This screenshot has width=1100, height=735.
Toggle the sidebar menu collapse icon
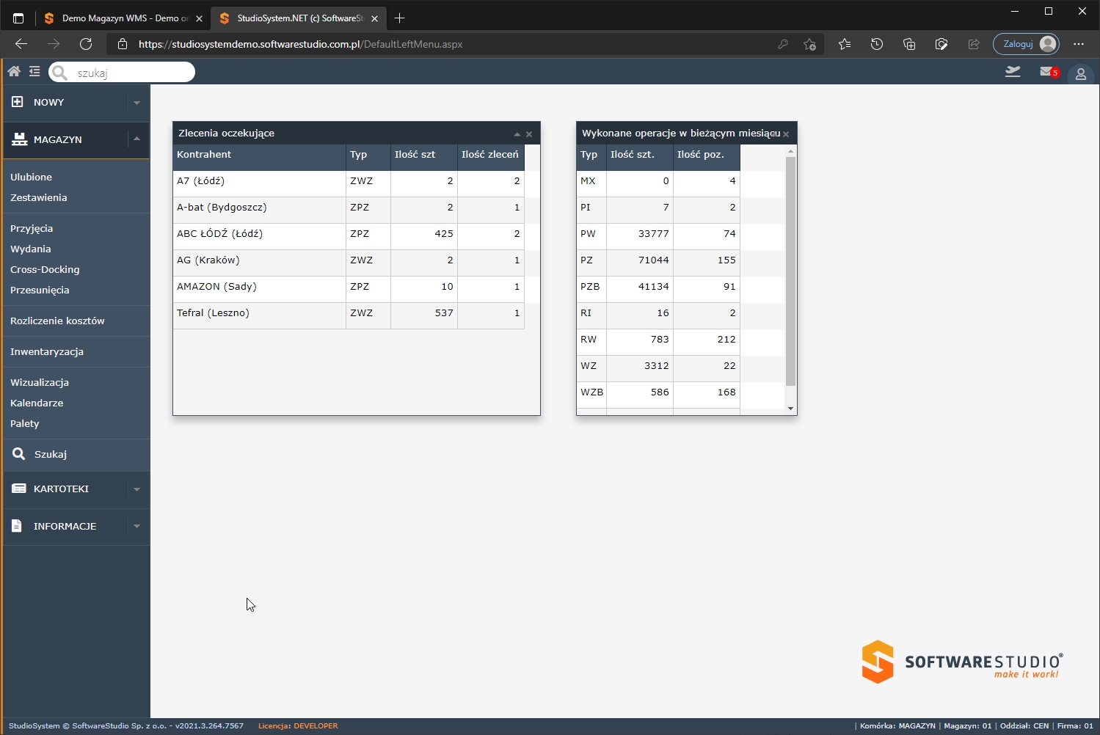pos(34,71)
